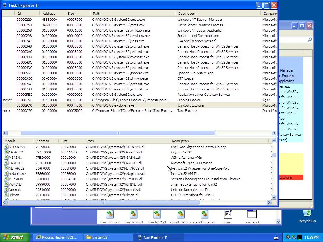Click the search magnifier in Process Hacker window
Image resolution: width=323 pixels, height=242 pixels.
pyautogui.click(x=310, y=40)
